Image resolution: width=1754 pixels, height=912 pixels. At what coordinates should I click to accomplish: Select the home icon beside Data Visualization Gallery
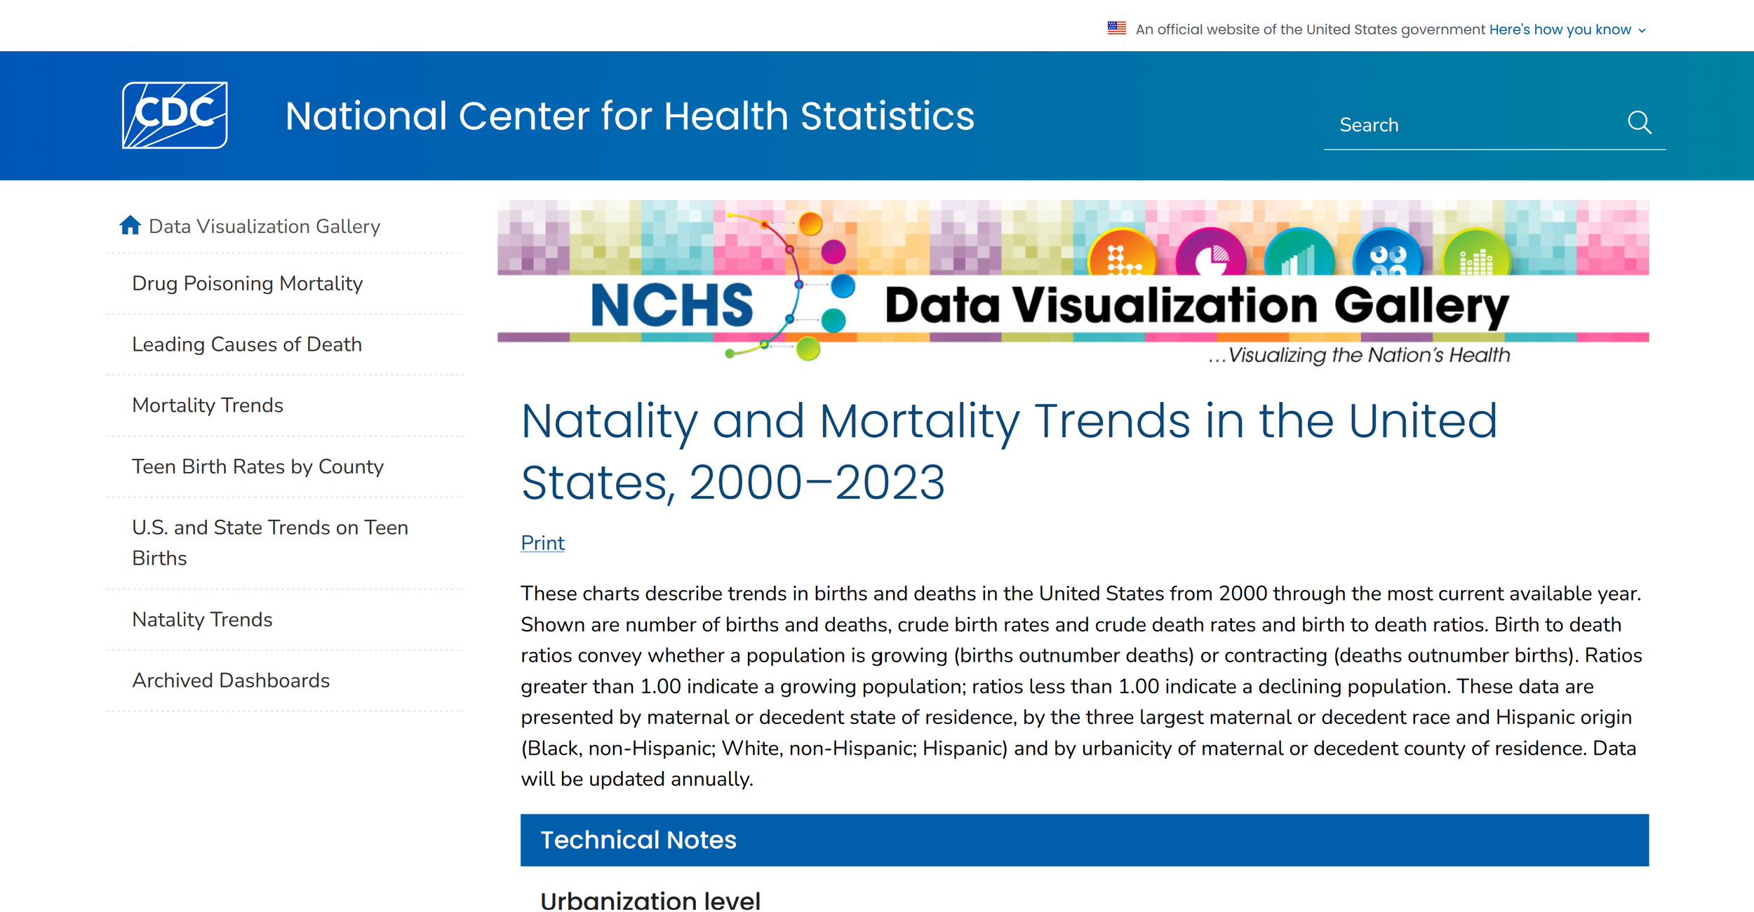tap(130, 225)
